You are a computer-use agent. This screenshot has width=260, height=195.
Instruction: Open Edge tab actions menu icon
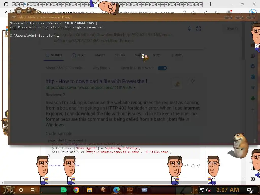point(6,4)
